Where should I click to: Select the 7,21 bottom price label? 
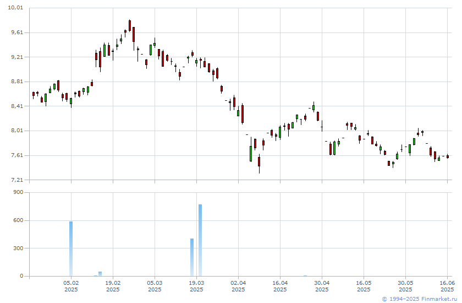(17, 180)
